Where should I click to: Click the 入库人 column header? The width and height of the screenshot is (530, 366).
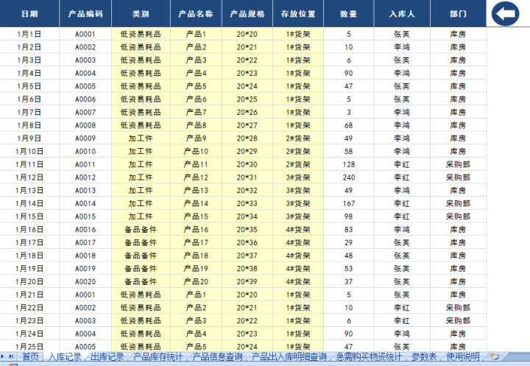click(x=402, y=13)
